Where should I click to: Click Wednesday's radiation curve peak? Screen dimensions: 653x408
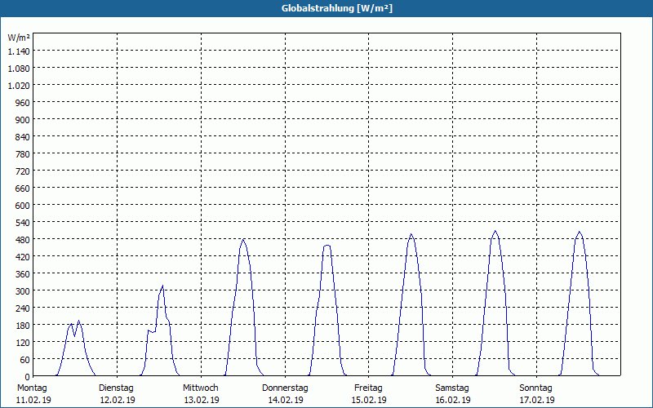(x=243, y=240)
